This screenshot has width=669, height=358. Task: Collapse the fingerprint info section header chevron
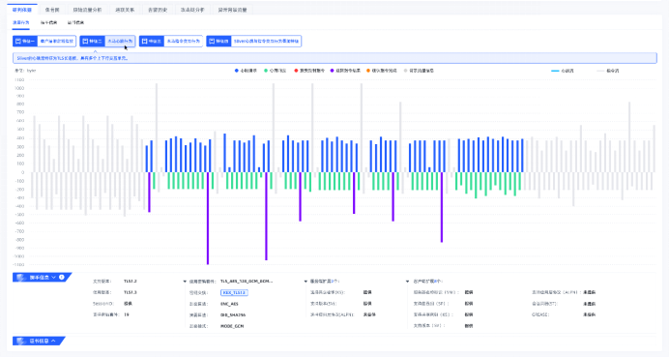[x=54, y=278]
